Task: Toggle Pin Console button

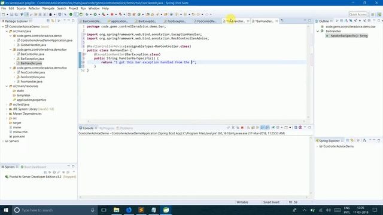Action: pyautogui.click(x=273, y=127)
